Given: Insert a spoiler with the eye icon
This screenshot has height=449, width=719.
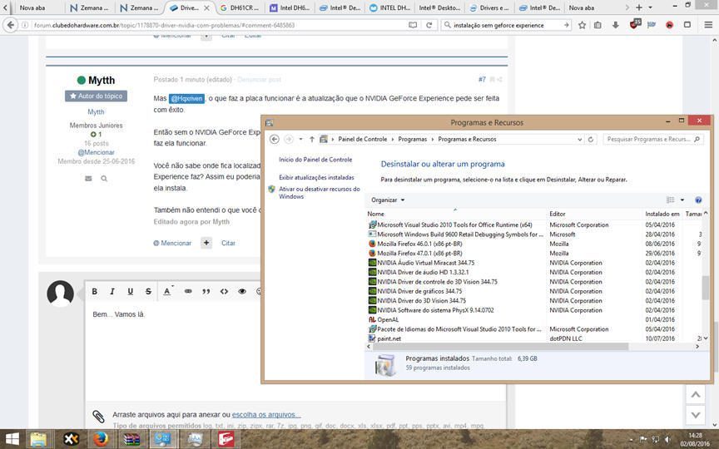Looking at the screenshot, I should 242,291.
